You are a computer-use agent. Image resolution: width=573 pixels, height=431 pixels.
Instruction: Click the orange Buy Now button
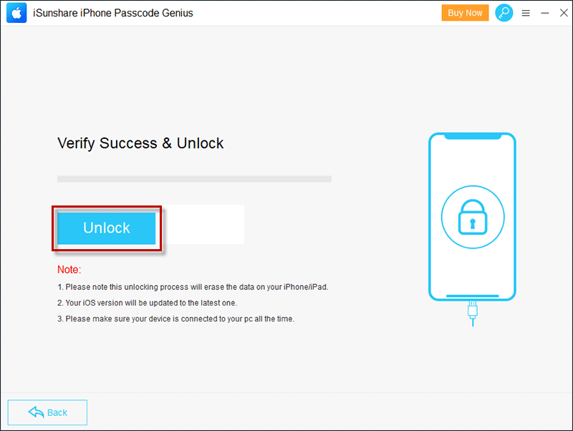pyautogui.click(x=465, y=13)
